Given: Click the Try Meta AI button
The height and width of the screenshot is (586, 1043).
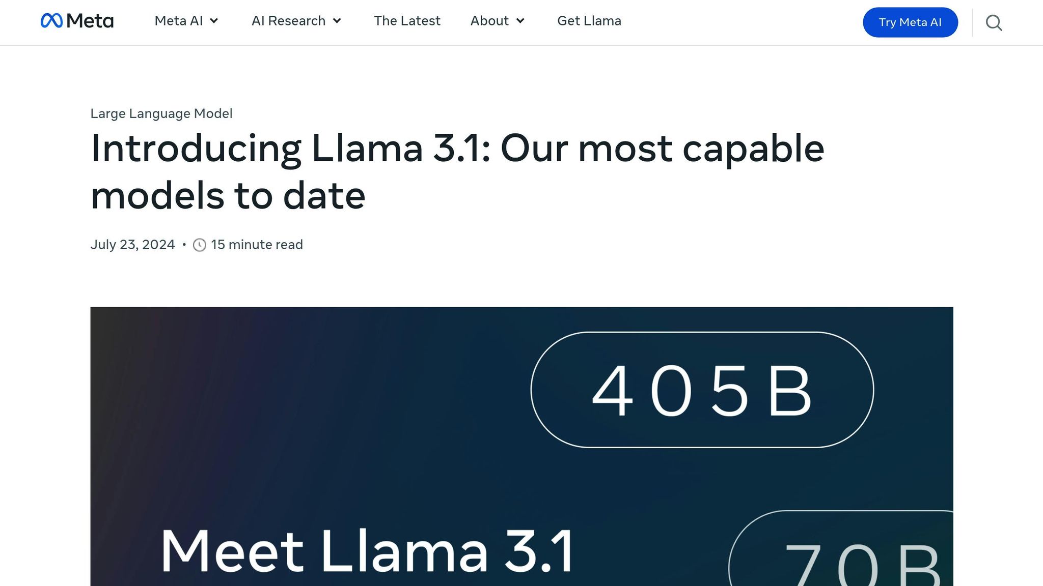Looking at the screenshot, I should pos(910,22).
